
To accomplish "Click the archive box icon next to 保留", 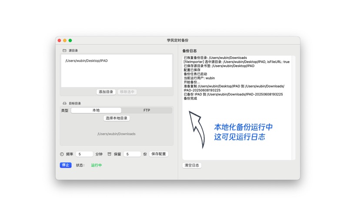I will pos(110,154).
